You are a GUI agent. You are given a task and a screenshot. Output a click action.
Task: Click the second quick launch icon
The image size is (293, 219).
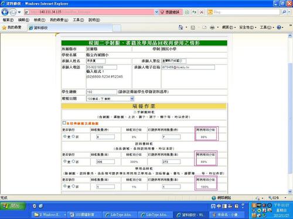[41, 206]
